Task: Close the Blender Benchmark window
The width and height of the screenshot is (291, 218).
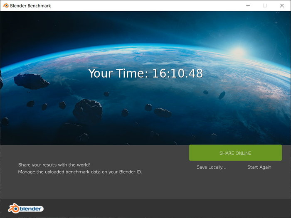Action: (x=283, y=6)
